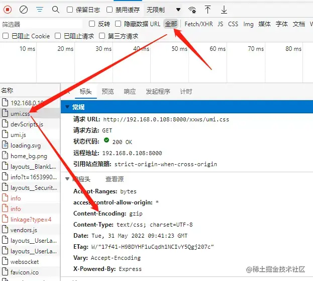Viewport: 313px width, 281px height.
Task: Click the export HAR down arrow
Action: (x=224, y=10)
